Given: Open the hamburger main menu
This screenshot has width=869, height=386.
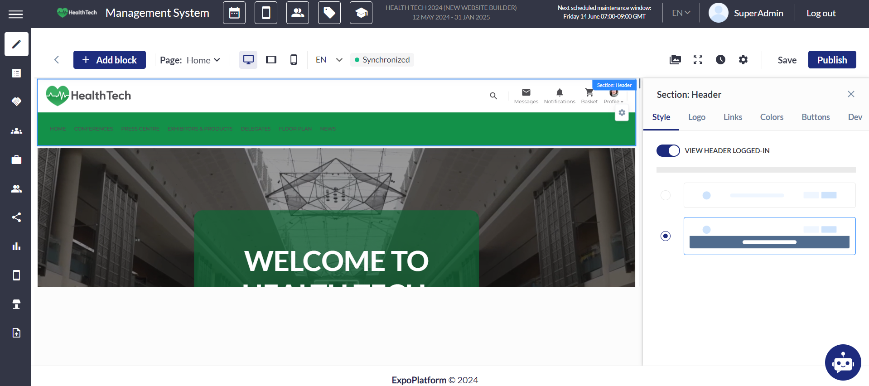Looking at the screenshot, I should click(15, 14).
